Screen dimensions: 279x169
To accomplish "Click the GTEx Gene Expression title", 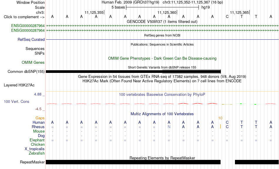I will point(162,77).
